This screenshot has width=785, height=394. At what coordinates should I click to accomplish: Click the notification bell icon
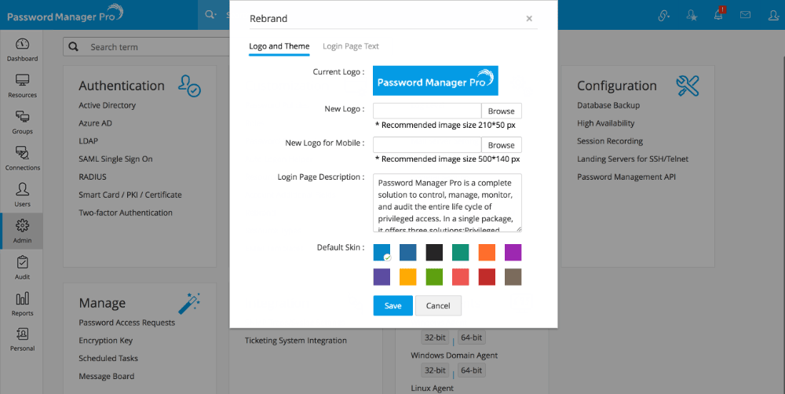[x=717, y=15]
